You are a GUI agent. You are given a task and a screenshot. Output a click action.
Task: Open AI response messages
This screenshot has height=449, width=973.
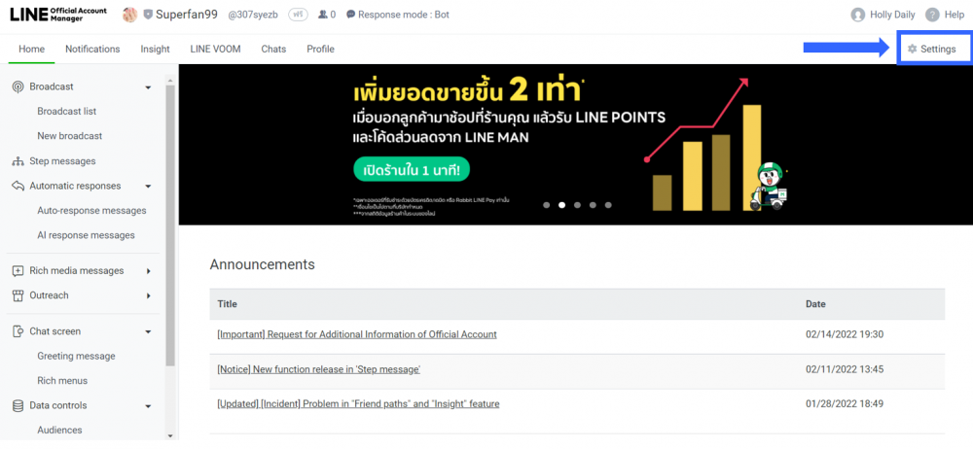pos(86,235)
